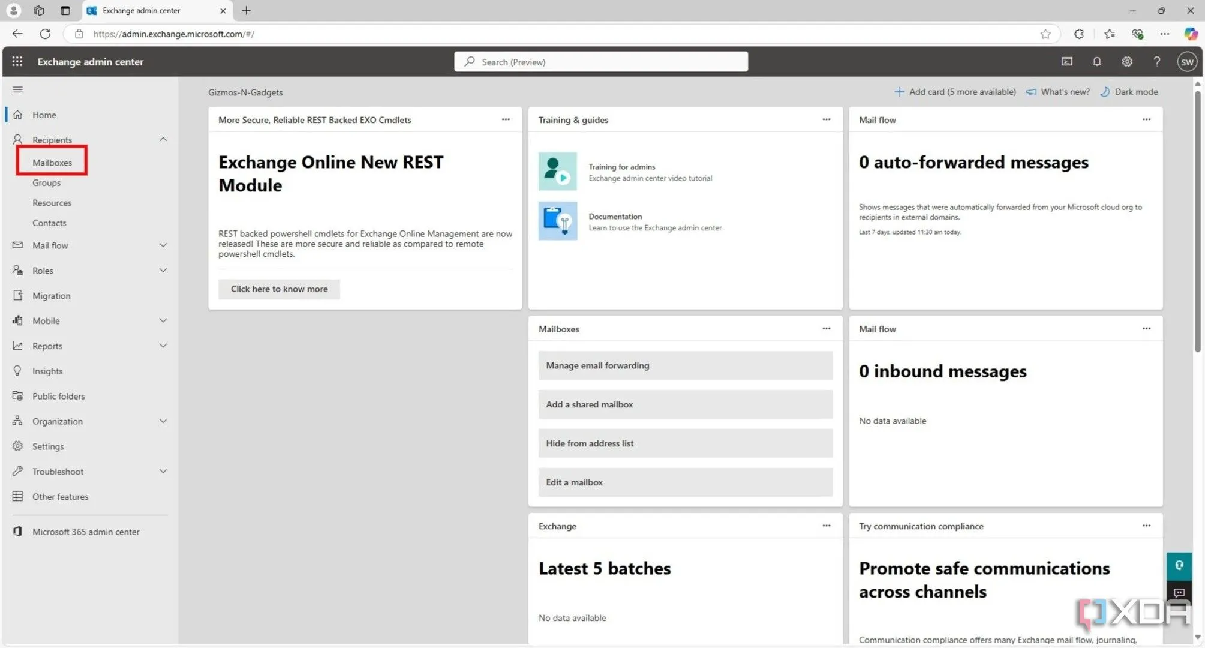Image resolution: width=1205 pixels, height=648 pixels.
Task: Open Contacts under Recipients
Action: pyautogui.click(x=50, y=223)
